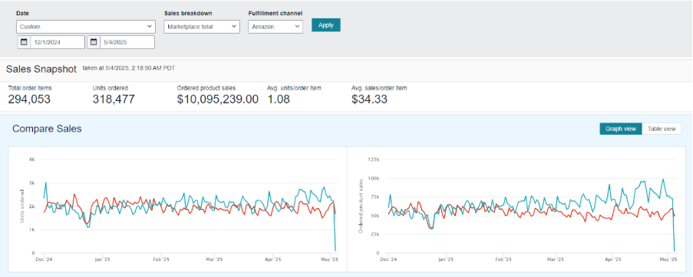Open the end date calendar icon
Viewport: 693px width, 277px height.
94,42
